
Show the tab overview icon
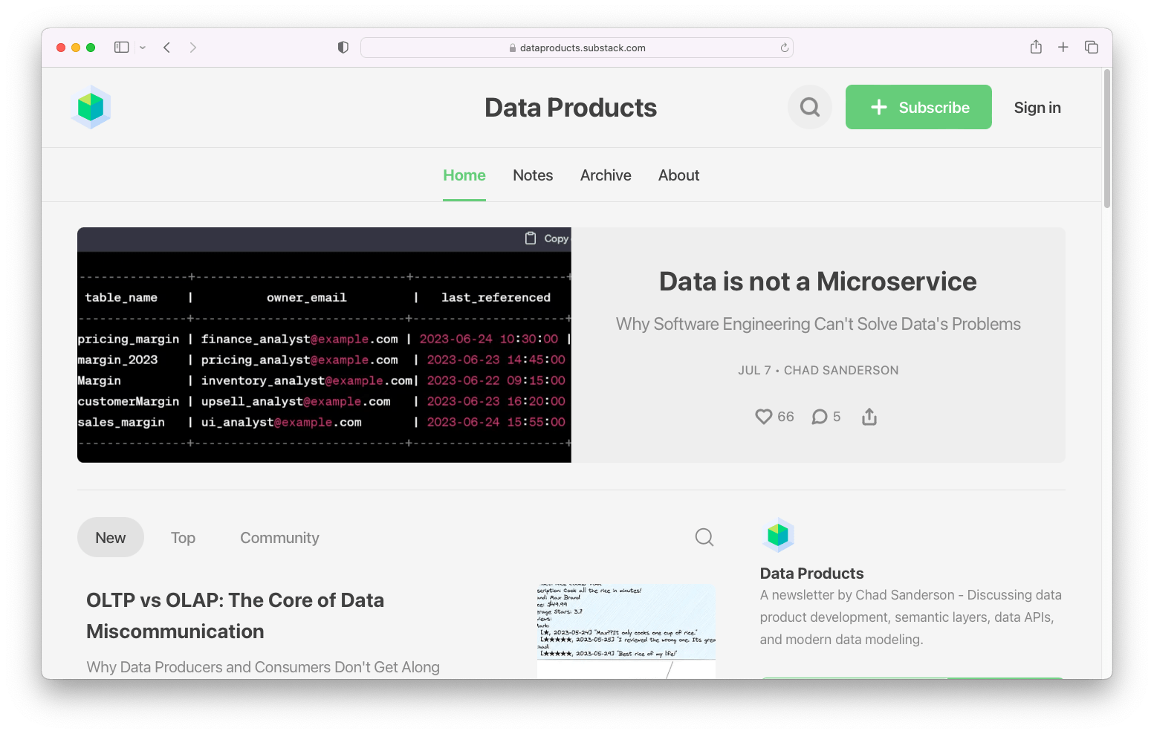tap(1091, 47)
